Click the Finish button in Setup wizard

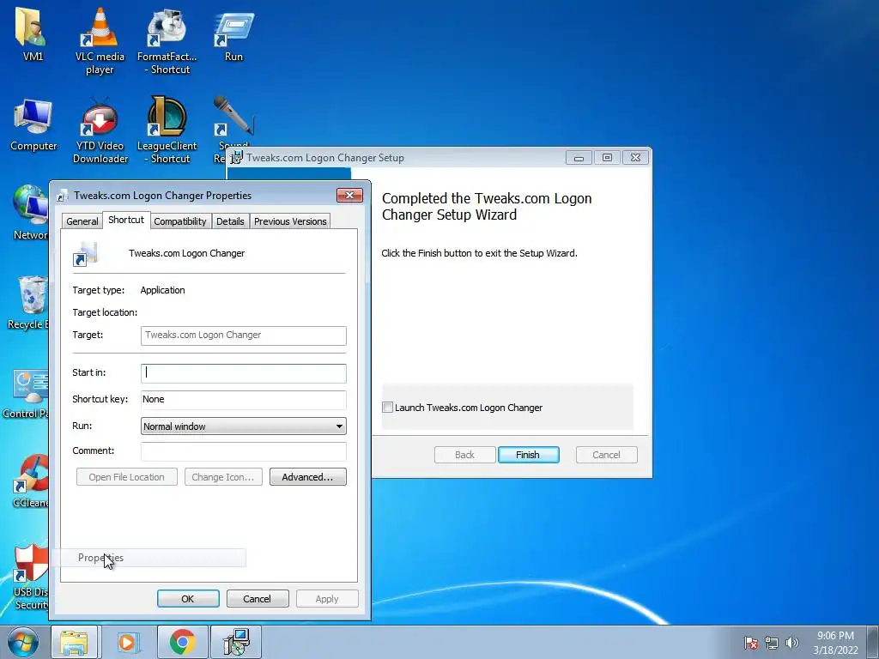tap(528, 455)
